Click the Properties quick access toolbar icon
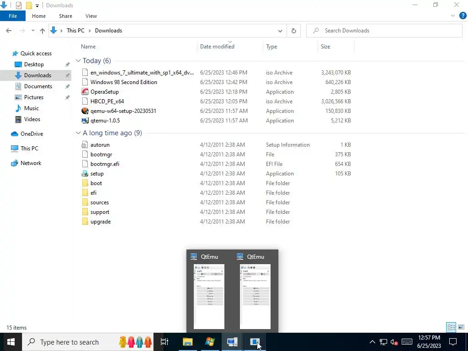Screen dimensions: 468x351 [x=18, y=5]
